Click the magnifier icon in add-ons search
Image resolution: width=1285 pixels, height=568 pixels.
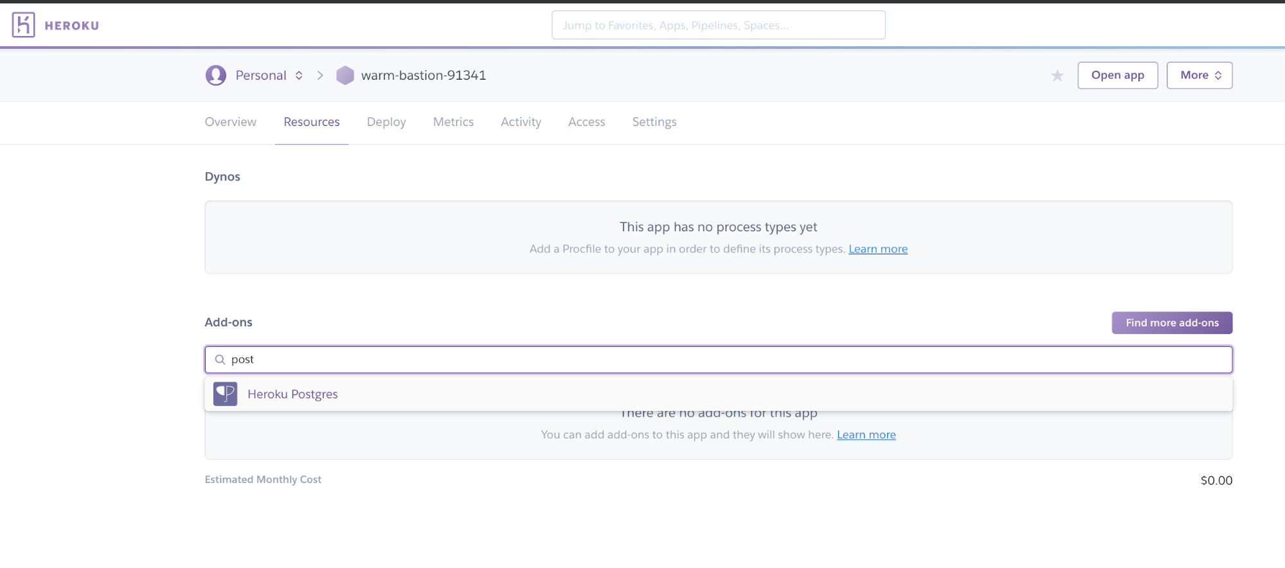tap(220, 360)
